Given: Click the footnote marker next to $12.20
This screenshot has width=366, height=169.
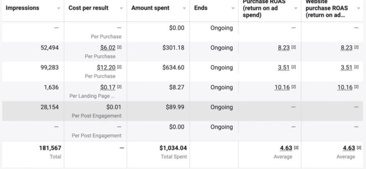Looking at the screenshot, I should click(119, 68).
